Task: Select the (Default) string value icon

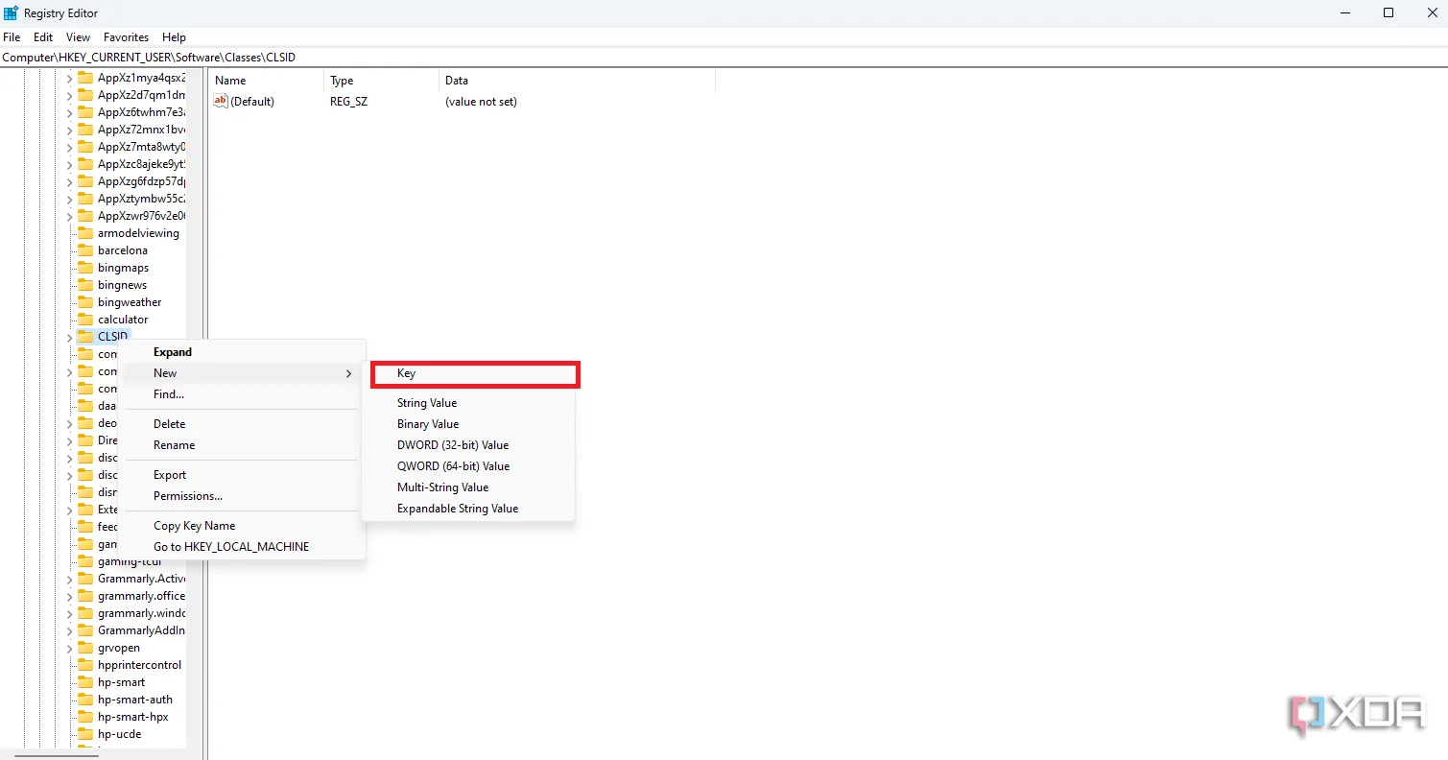Action: (221, 102)
